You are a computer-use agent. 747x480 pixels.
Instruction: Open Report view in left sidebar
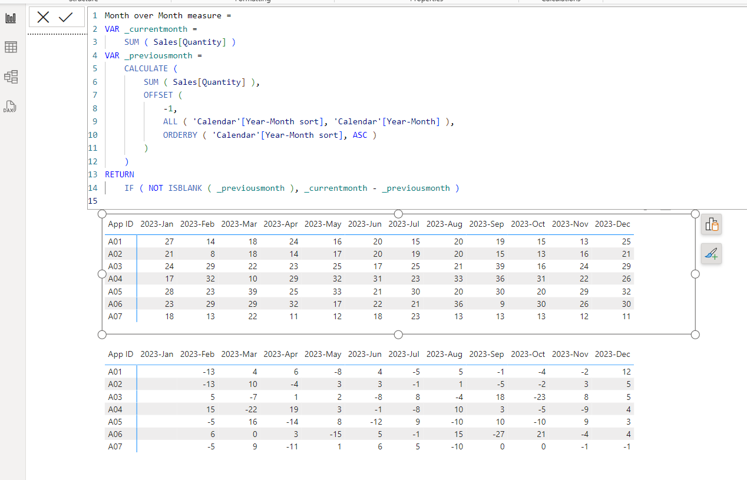[x=11, y=18]
